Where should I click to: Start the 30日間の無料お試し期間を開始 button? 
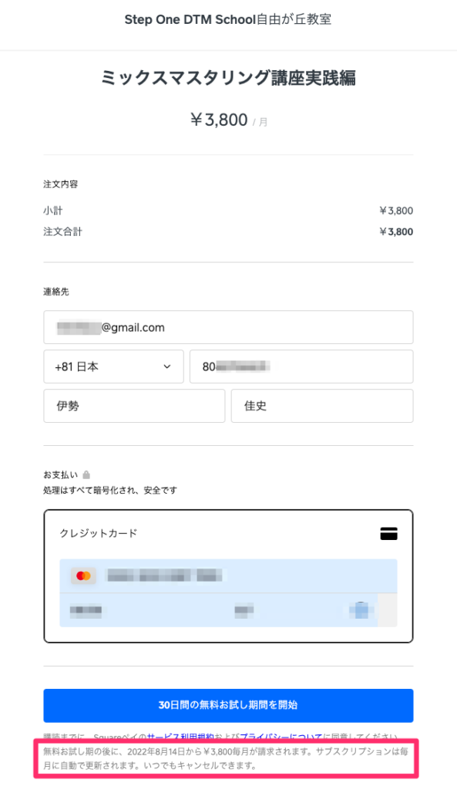click(228, 705)
